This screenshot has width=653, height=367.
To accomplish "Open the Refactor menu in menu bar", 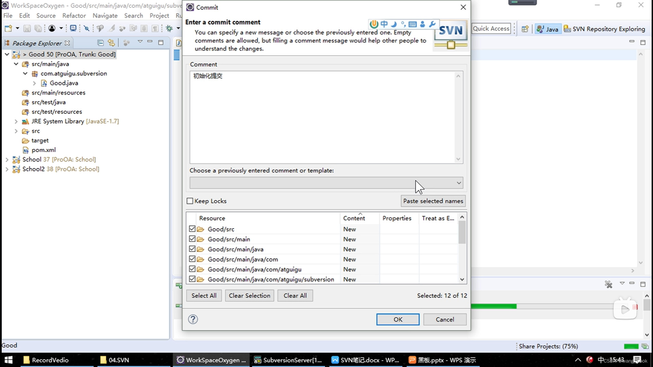I will point(73,15).
